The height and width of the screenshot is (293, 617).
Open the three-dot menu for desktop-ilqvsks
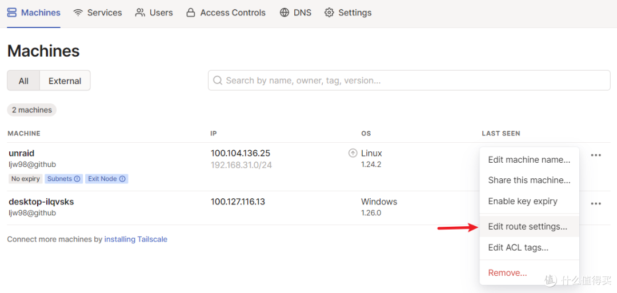click(596, 203)
